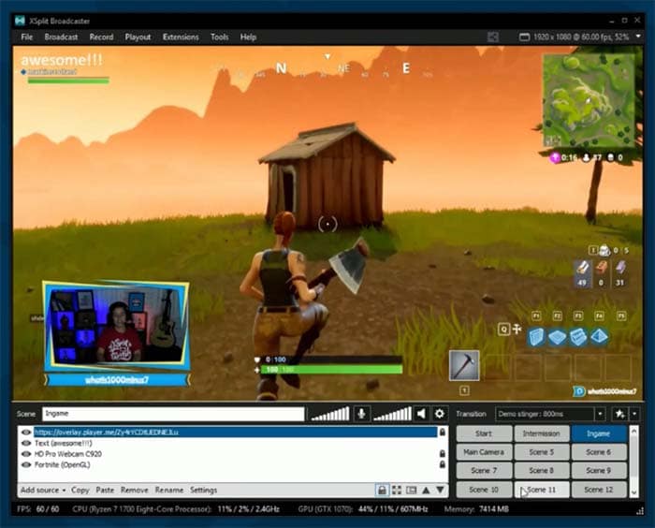Move source down with down arrow
Screen dimensions: 655x528
click(x=441, y=490)
